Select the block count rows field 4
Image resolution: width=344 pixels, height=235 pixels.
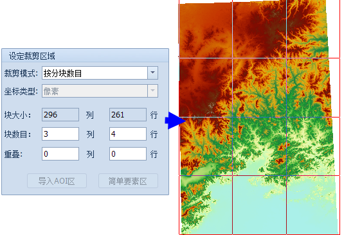point(128,134)
